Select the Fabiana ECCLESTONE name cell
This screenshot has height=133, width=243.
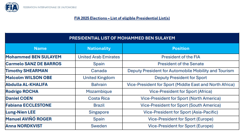(x=29, y=105)
